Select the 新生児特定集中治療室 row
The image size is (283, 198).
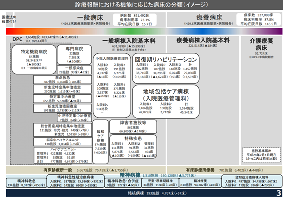click(62, 89)
